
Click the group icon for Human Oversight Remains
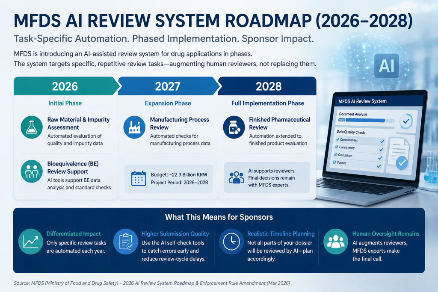pyautogui.click(x=336, y=242)
